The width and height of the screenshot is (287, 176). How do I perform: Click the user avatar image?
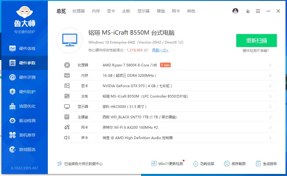point(235,11)
